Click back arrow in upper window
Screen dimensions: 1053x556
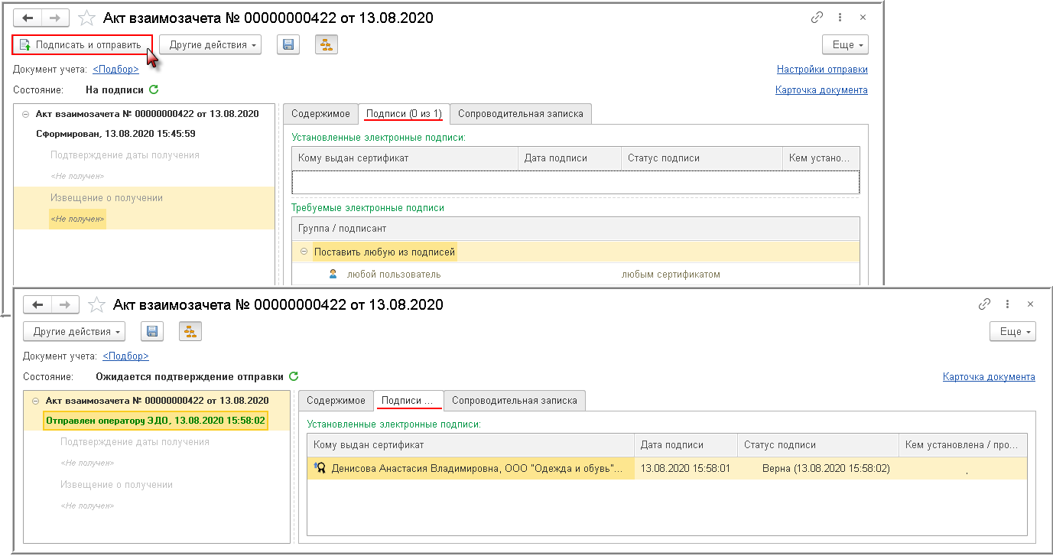click(x=28, y=18)
